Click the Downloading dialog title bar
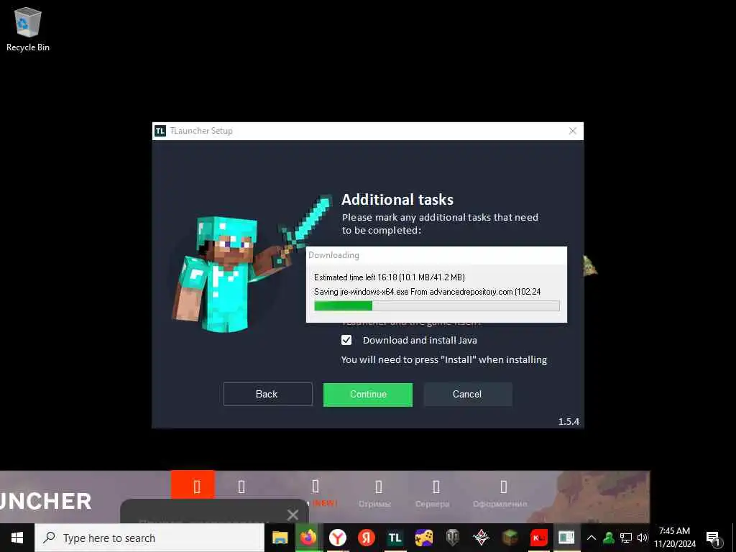 (436, 255)
